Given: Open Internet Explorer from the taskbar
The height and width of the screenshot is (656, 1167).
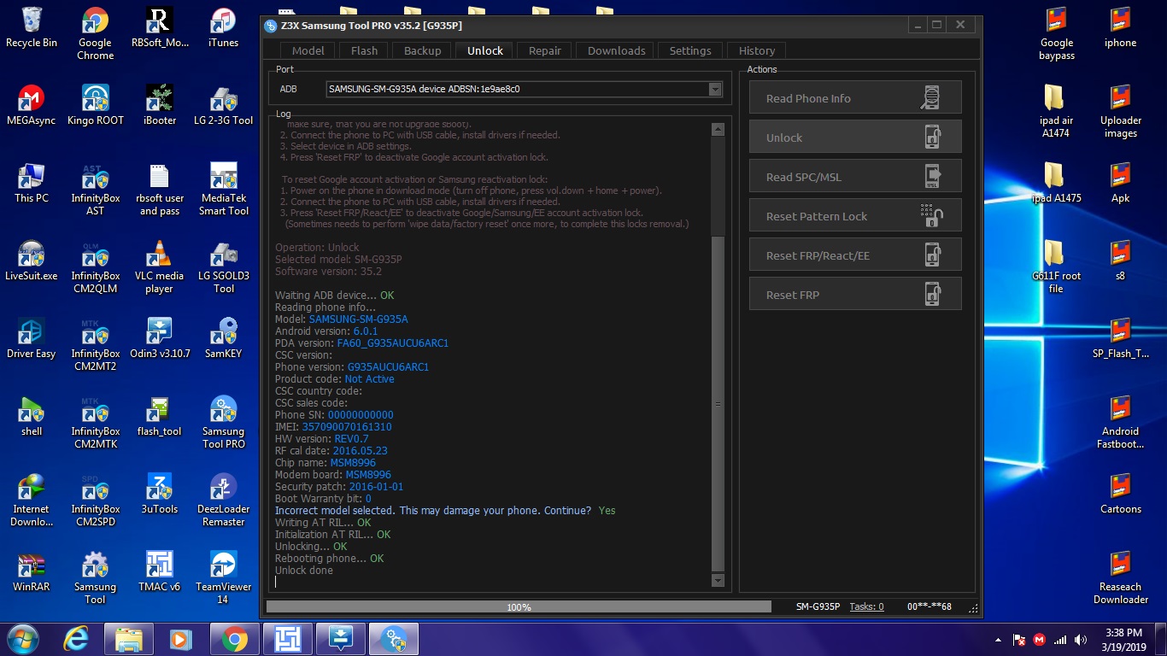Looking at the screenshot, I should point(75,638).
